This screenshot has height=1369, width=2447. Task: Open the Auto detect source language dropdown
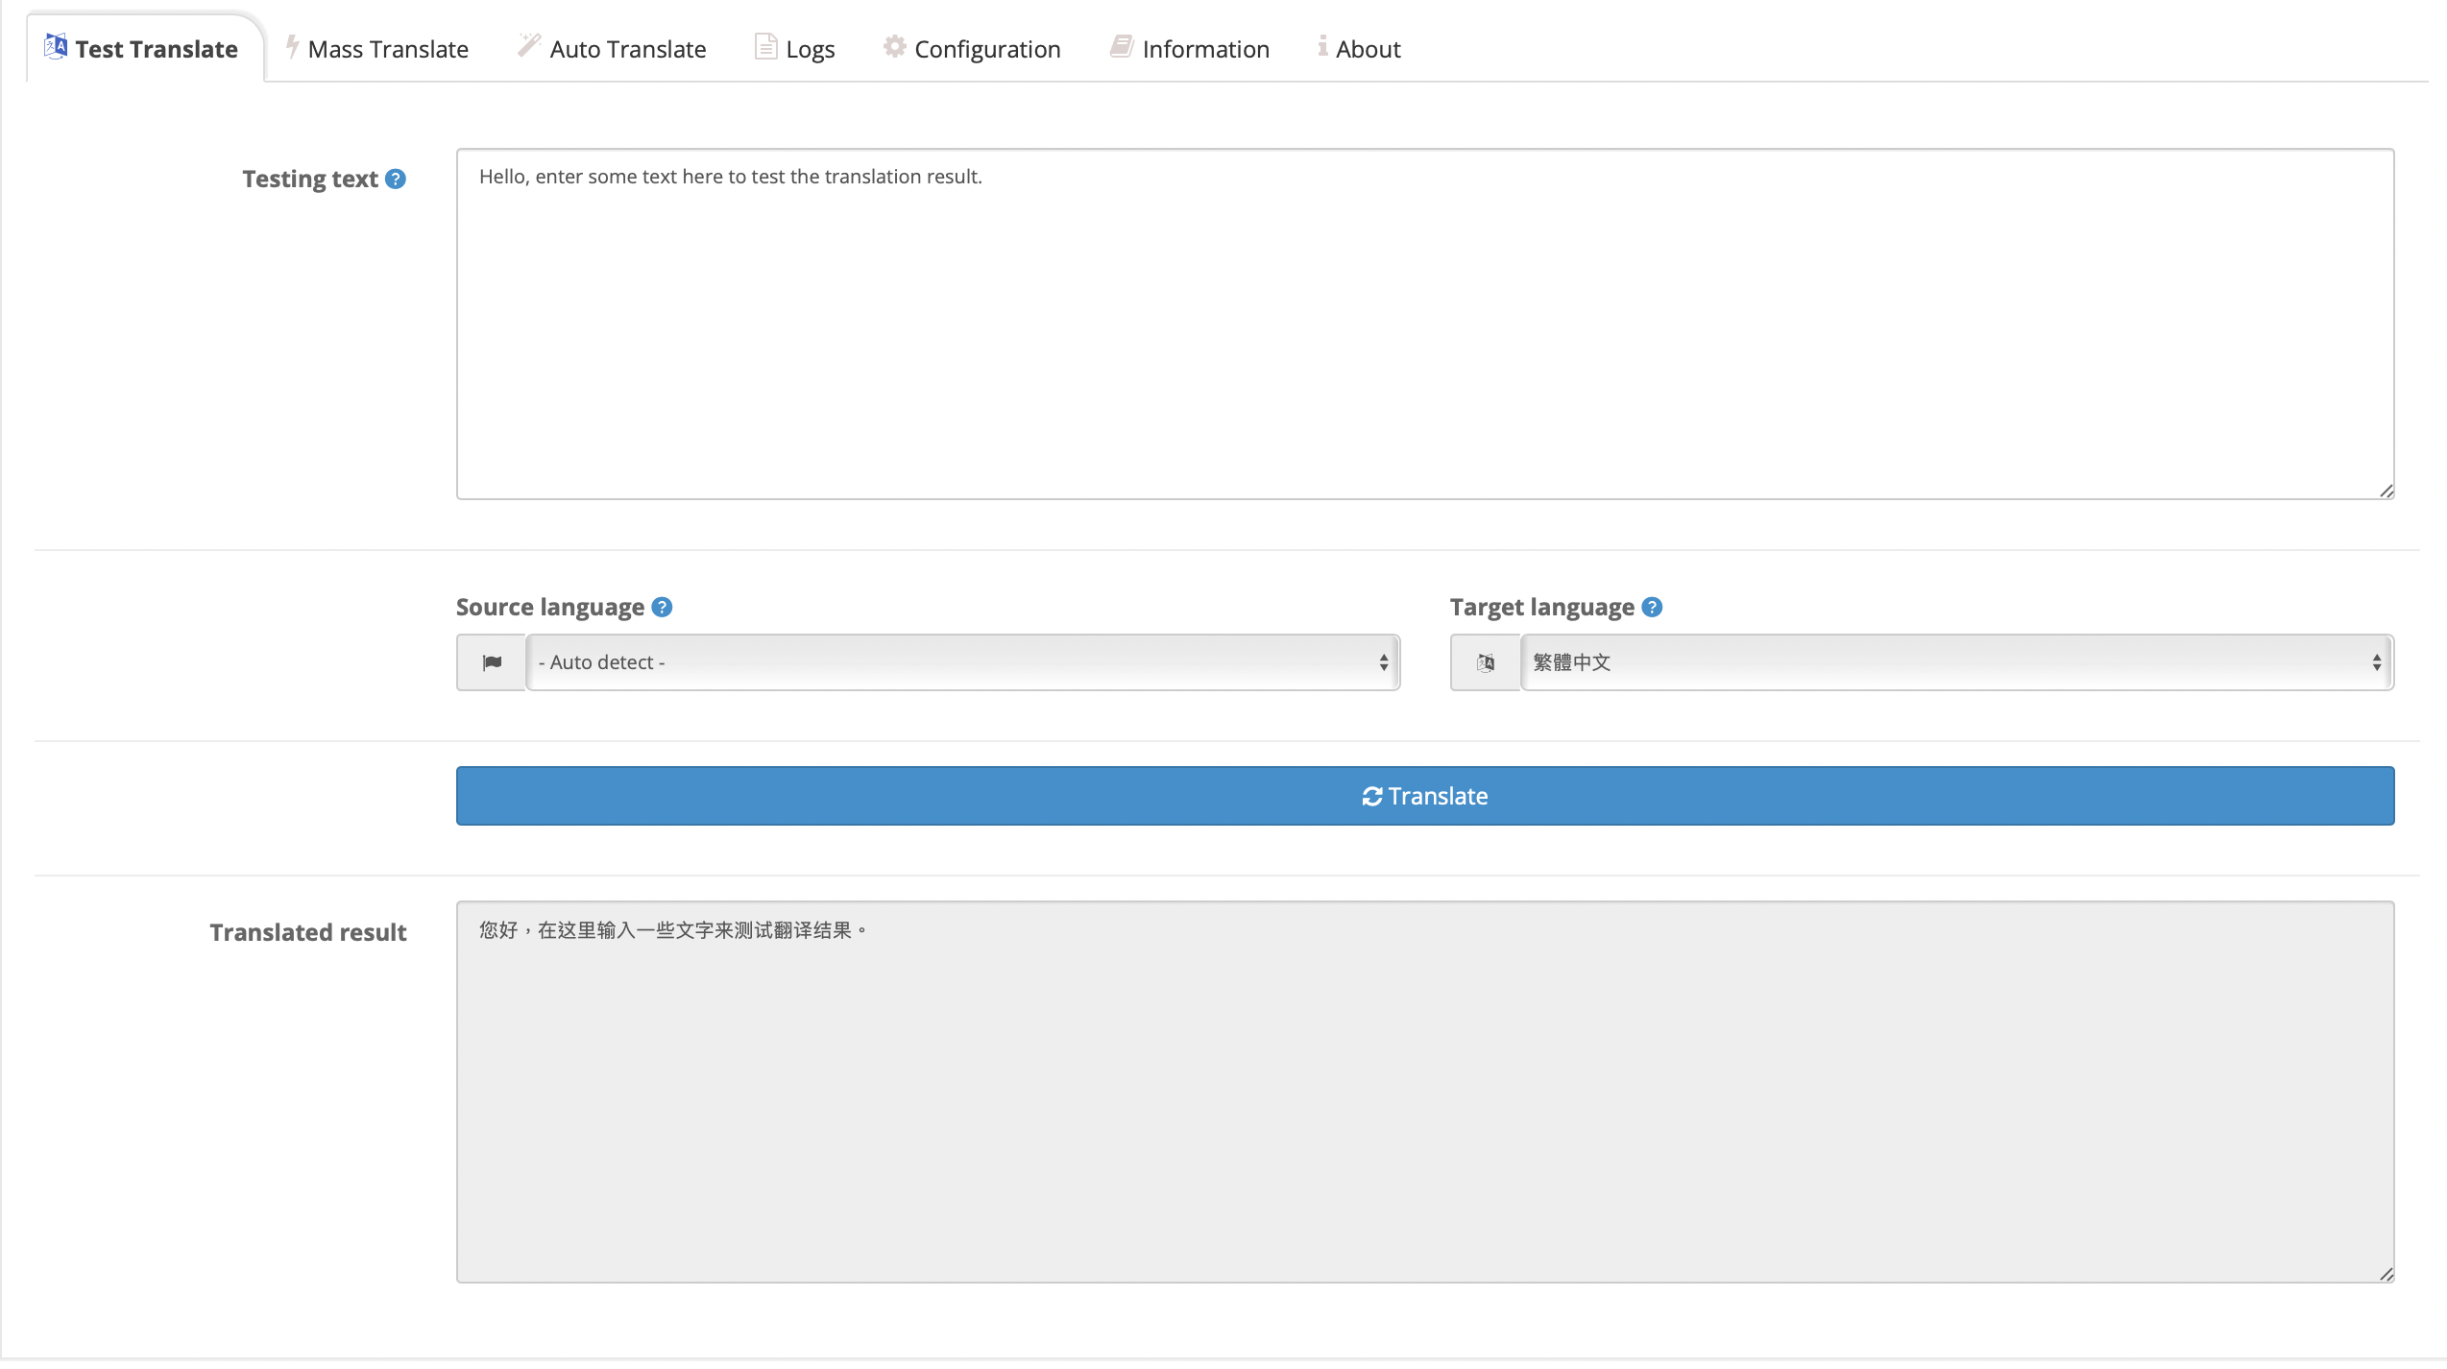[962, 662]
